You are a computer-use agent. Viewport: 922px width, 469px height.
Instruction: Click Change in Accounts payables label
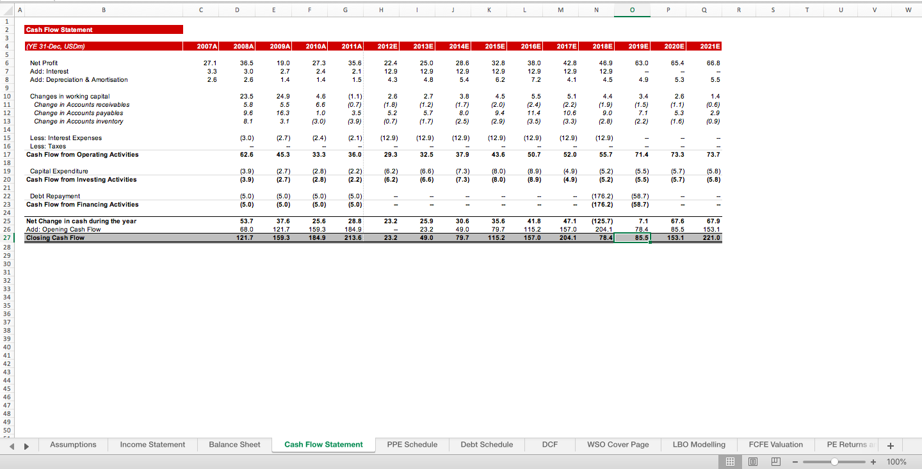coord(79,113)
